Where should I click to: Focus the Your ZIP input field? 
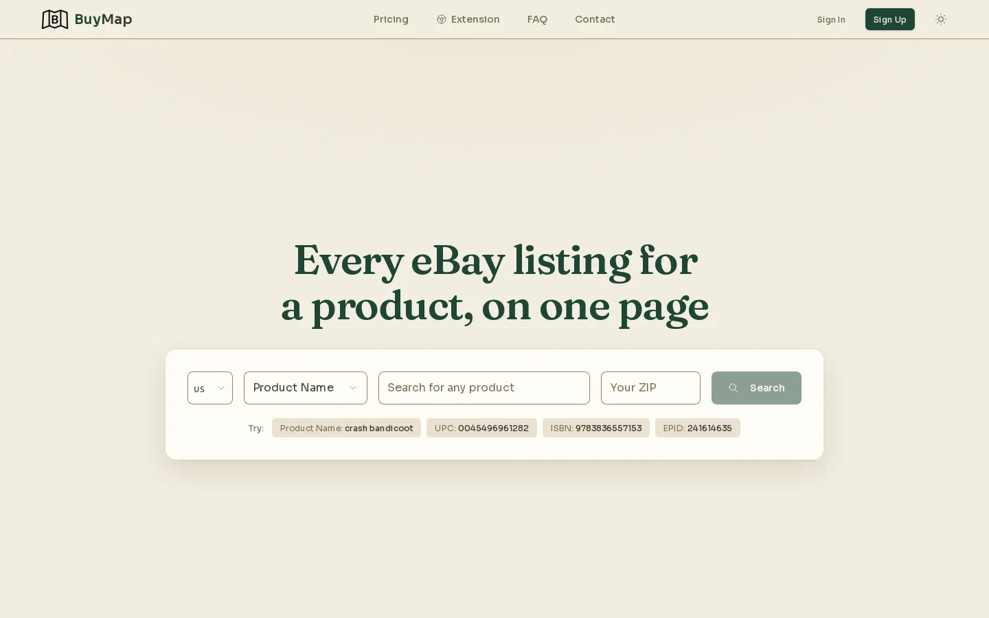650,388
